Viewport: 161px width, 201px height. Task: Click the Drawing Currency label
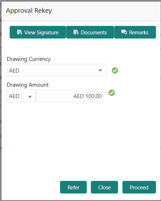tap(29, 59)
